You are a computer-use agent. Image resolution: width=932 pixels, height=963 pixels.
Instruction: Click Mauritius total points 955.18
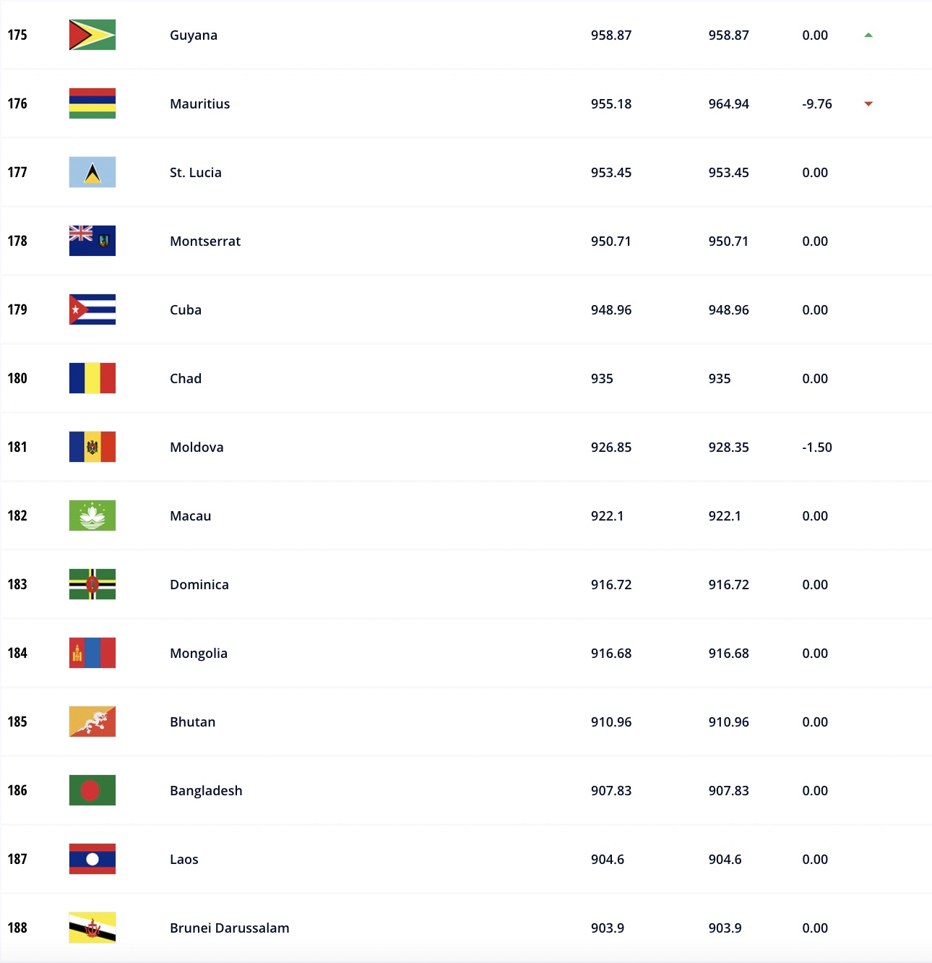[x=611, y=103]
